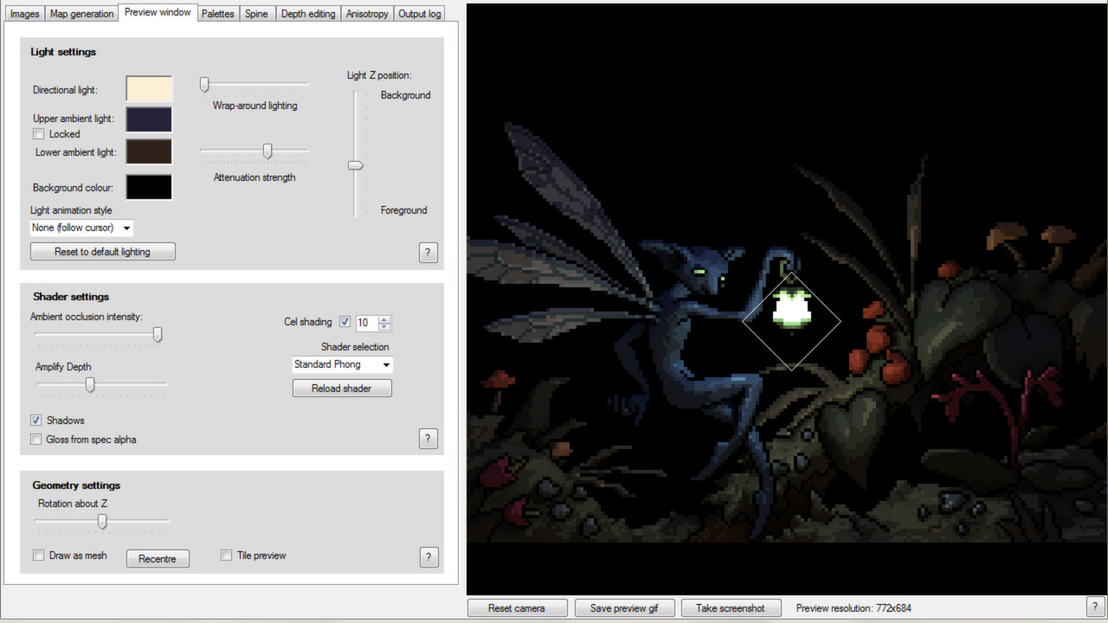Click Take screenshot under the preview window
1108x623 pixels.
coord(731,607)
